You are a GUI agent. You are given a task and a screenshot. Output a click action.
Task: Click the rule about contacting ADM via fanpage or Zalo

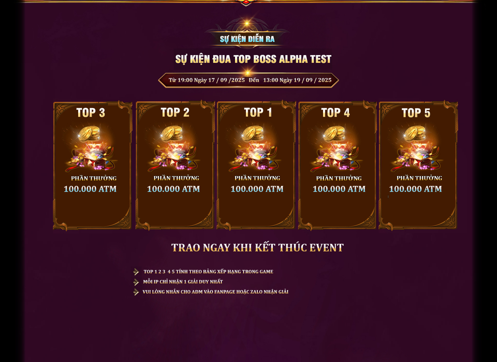[215, 292]
